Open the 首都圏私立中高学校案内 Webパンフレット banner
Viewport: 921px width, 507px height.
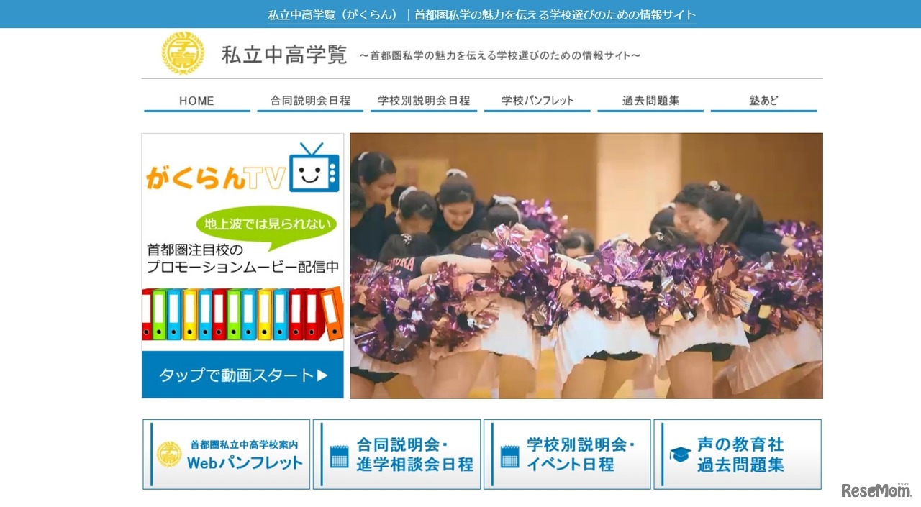click(226, 455)
